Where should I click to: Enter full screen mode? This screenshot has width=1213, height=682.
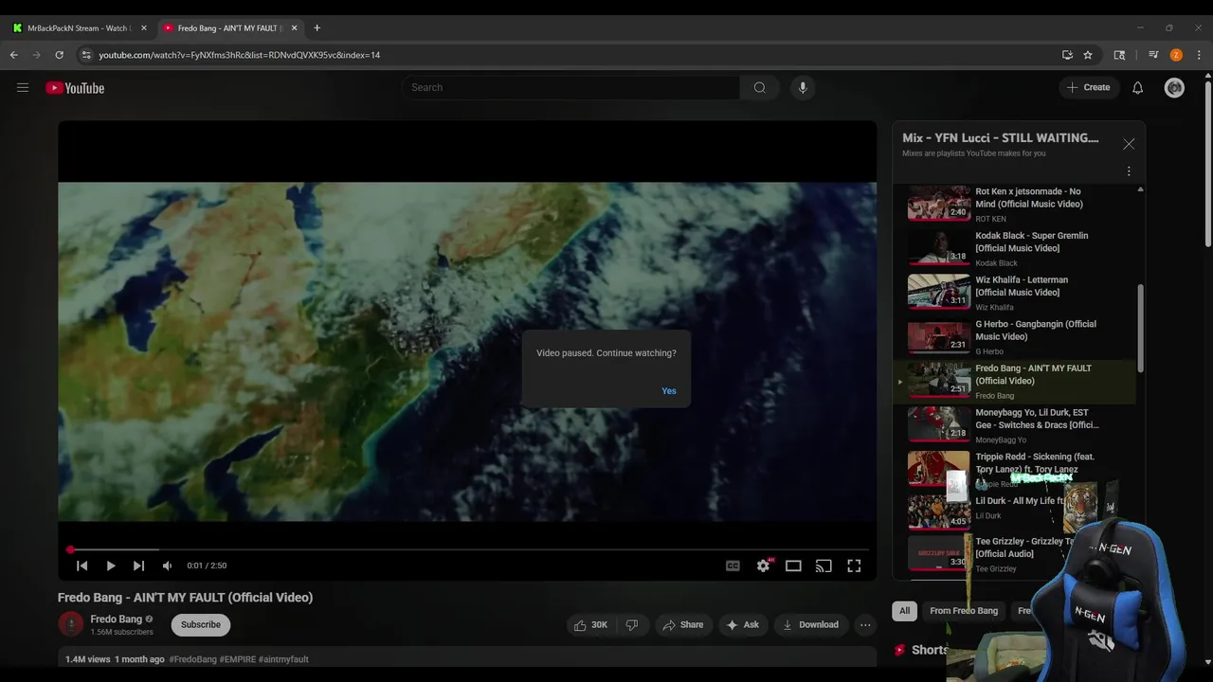[x=854, y=565]
